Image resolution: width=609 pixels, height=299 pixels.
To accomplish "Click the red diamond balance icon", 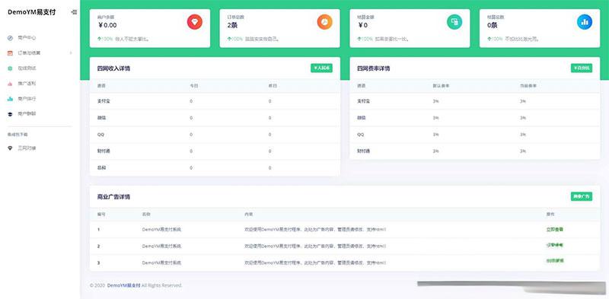I will pyautogui.click(x=195, y=22).
